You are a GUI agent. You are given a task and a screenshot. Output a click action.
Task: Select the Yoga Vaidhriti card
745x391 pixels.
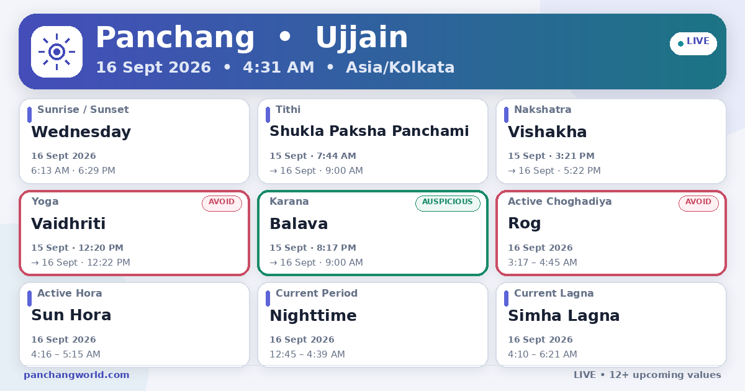click(x=134, y=233)
